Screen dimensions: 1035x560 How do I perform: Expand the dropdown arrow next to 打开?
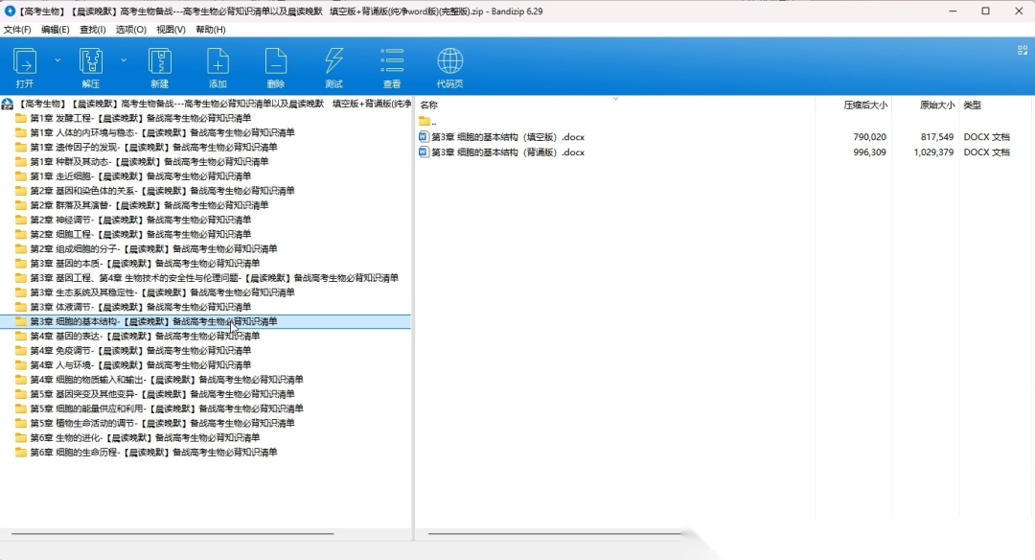[57, 59]
